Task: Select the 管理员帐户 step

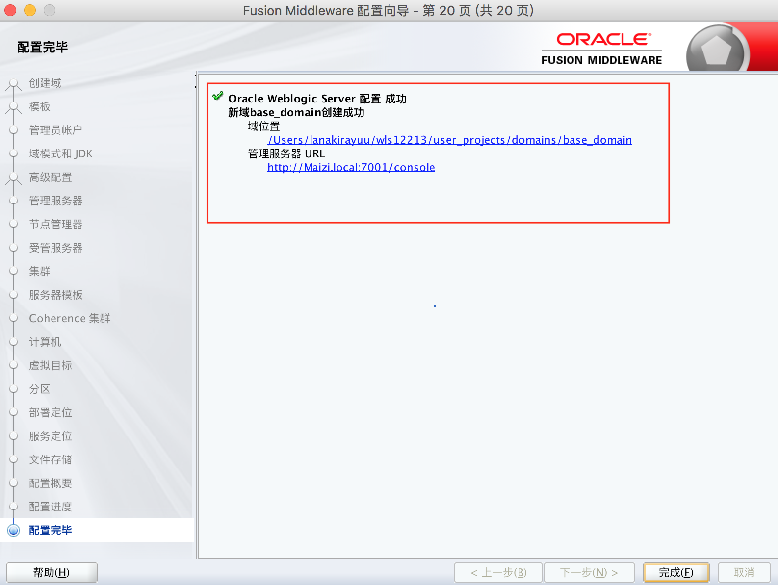Action: tap(55, 130)
